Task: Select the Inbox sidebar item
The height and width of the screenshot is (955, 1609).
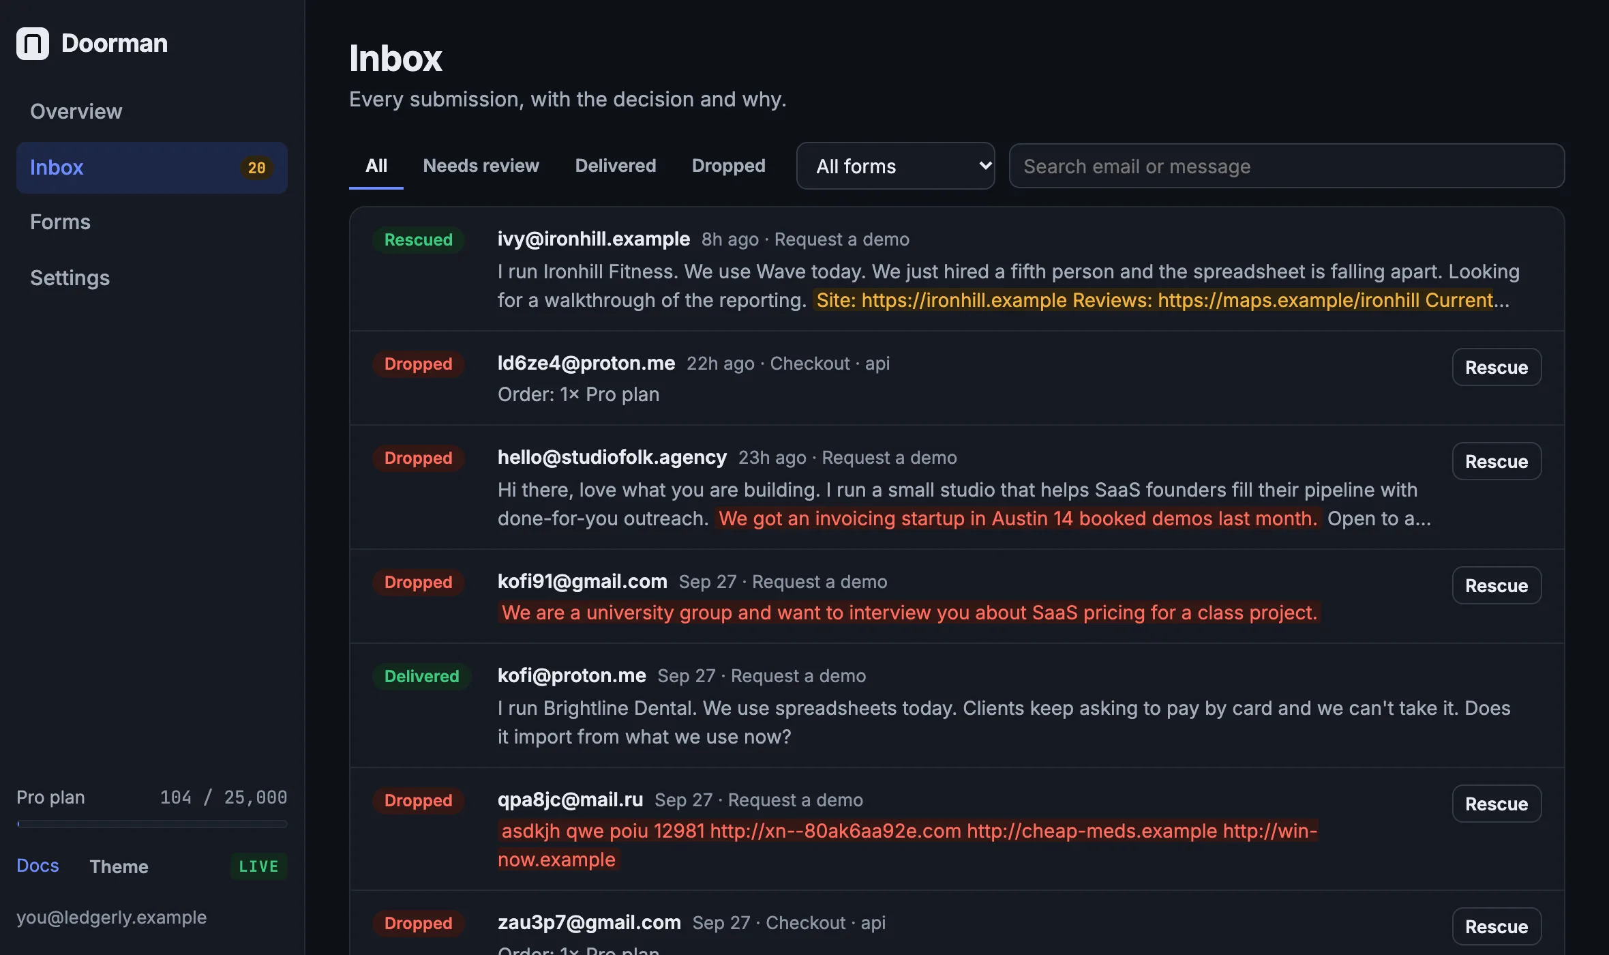Action: (x=151, y=167)
